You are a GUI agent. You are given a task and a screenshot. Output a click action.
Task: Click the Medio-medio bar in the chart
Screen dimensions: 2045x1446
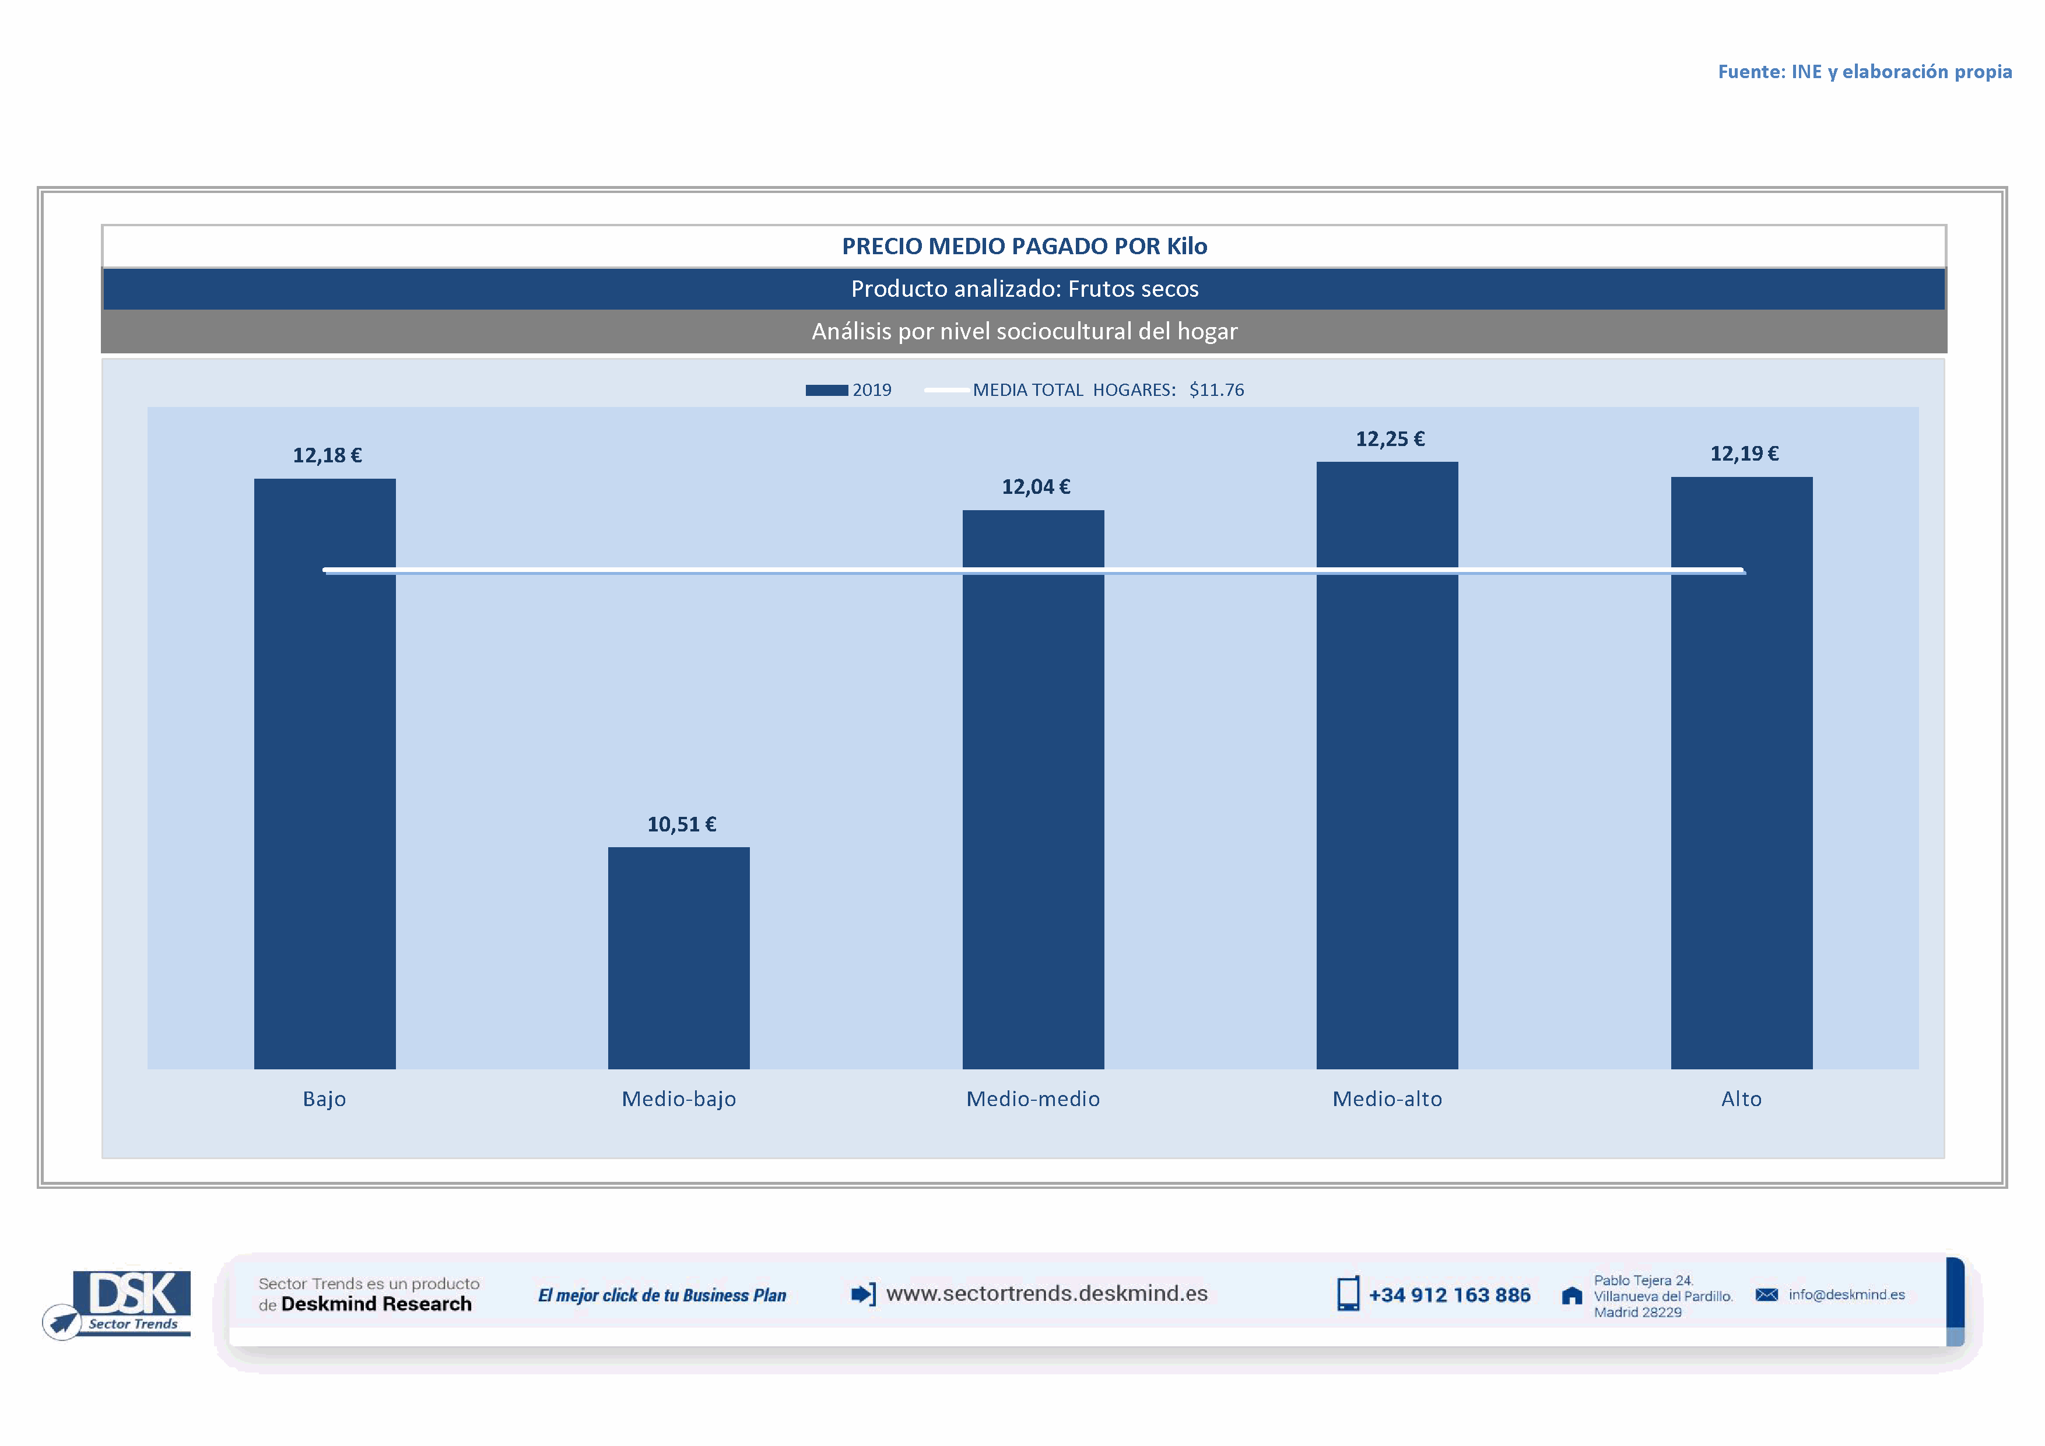click(x=1033, y=801)
